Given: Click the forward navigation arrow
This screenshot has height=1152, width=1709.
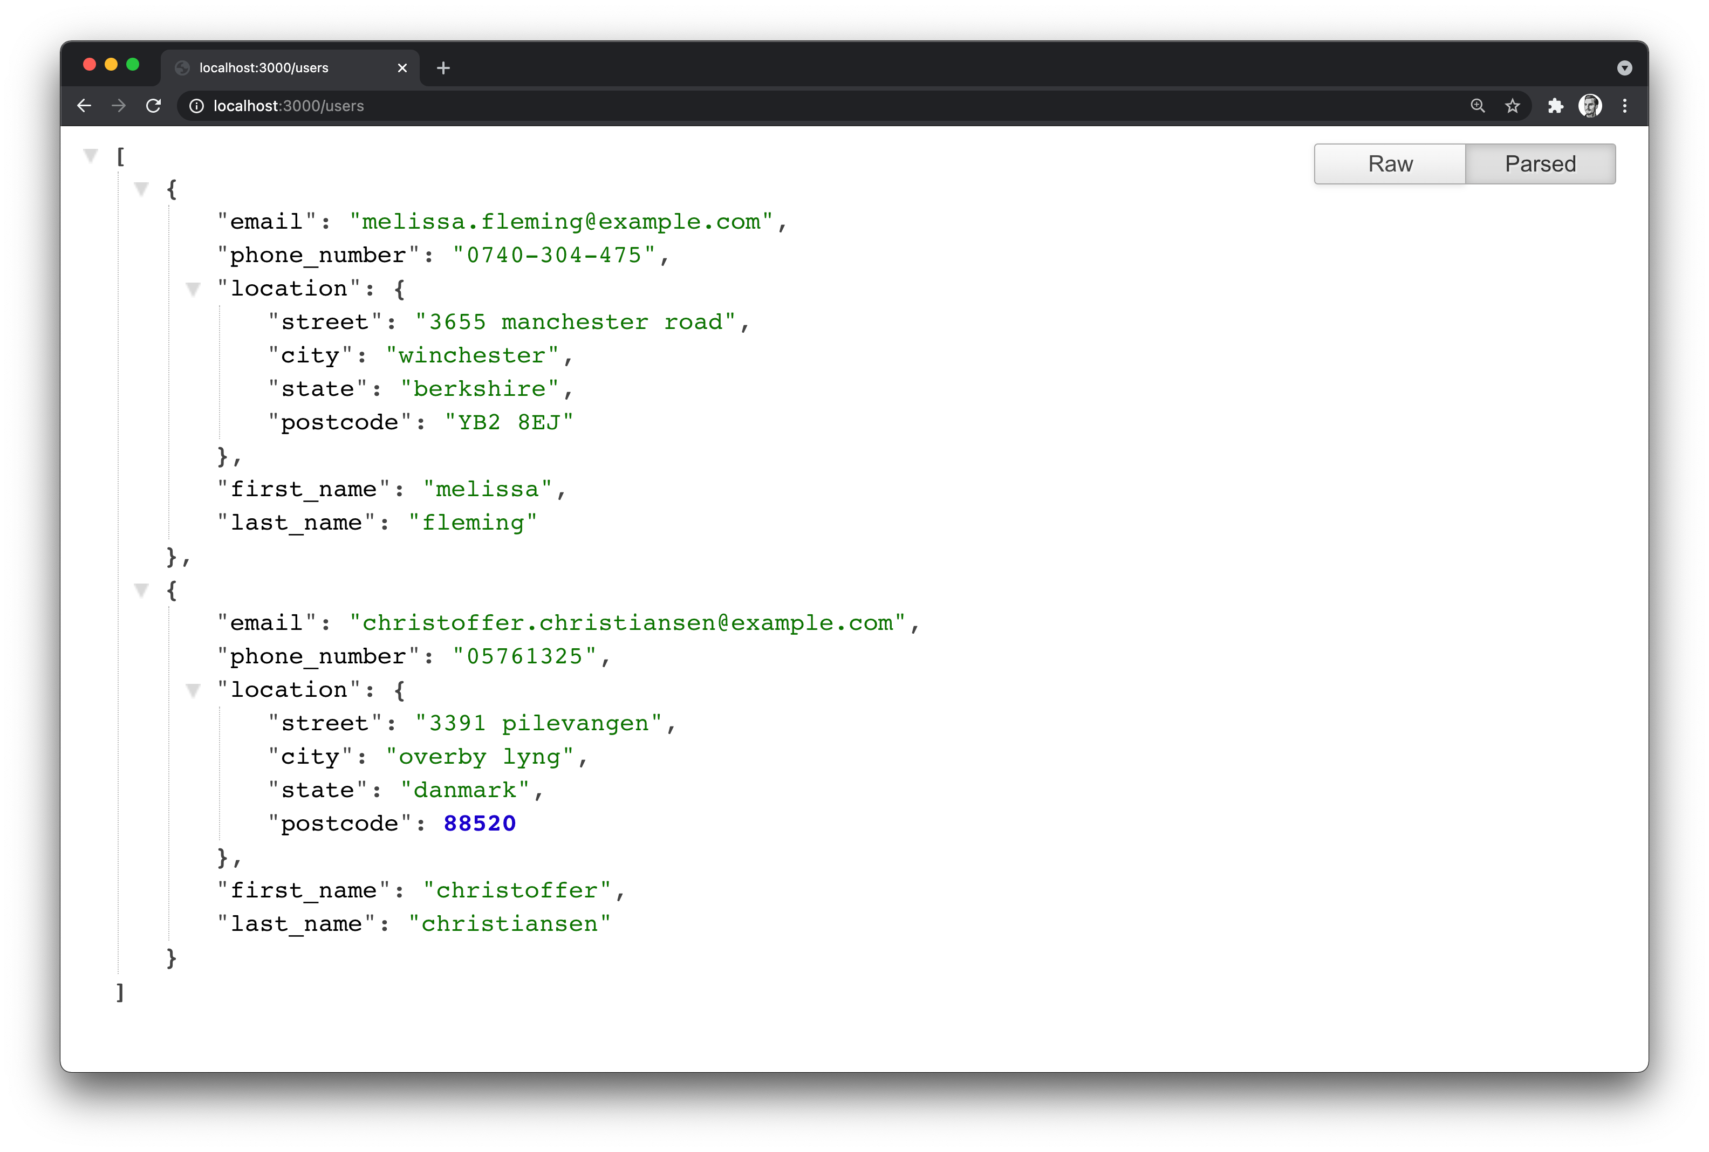Looking at the screenshot, I should click(x=119, y=106).
